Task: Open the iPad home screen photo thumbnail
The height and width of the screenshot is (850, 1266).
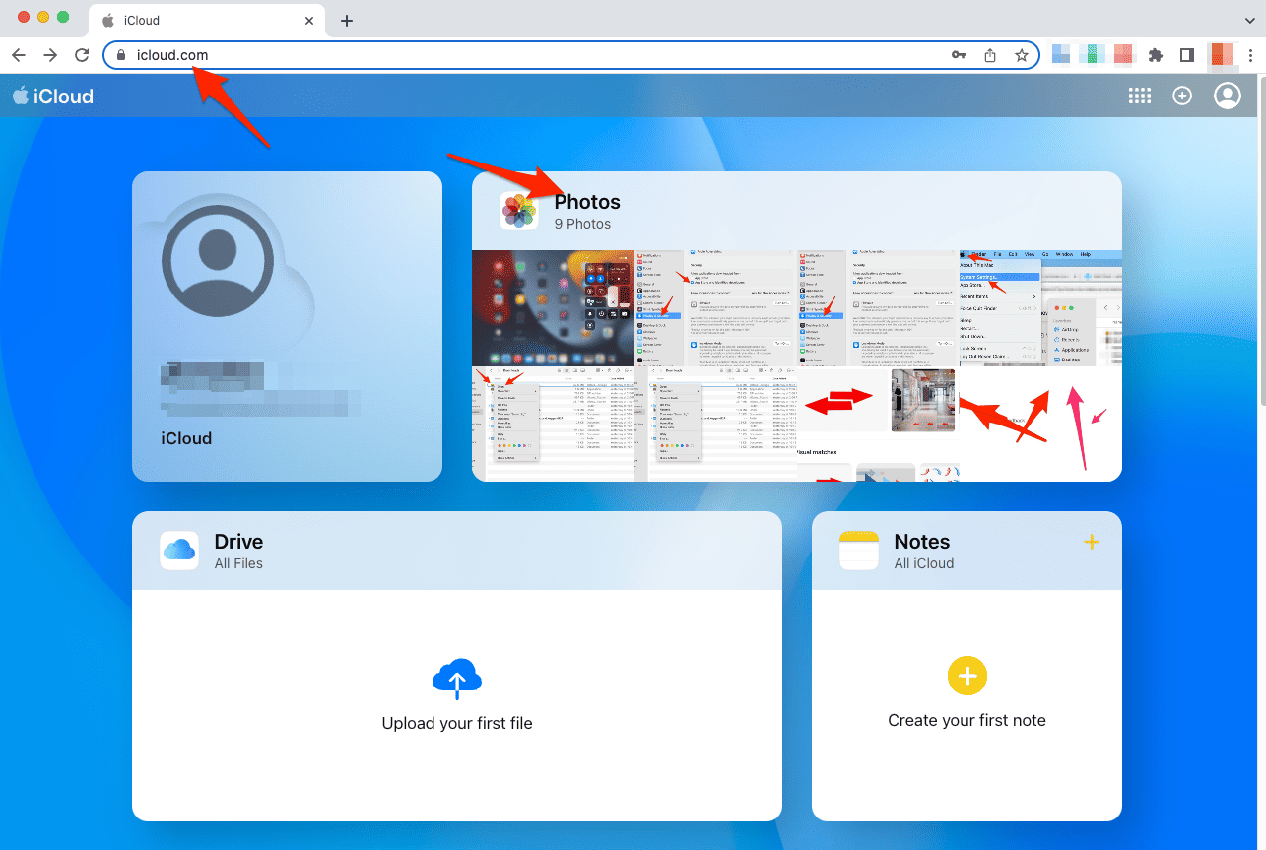Action: coord(552,307)
